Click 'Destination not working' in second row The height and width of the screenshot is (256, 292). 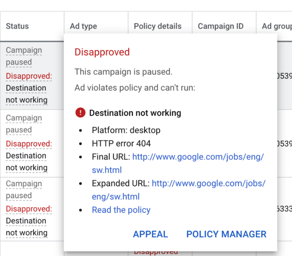27,162
